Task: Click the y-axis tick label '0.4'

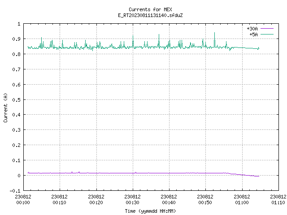Action: pyautogui.click(x=16, y=115)
